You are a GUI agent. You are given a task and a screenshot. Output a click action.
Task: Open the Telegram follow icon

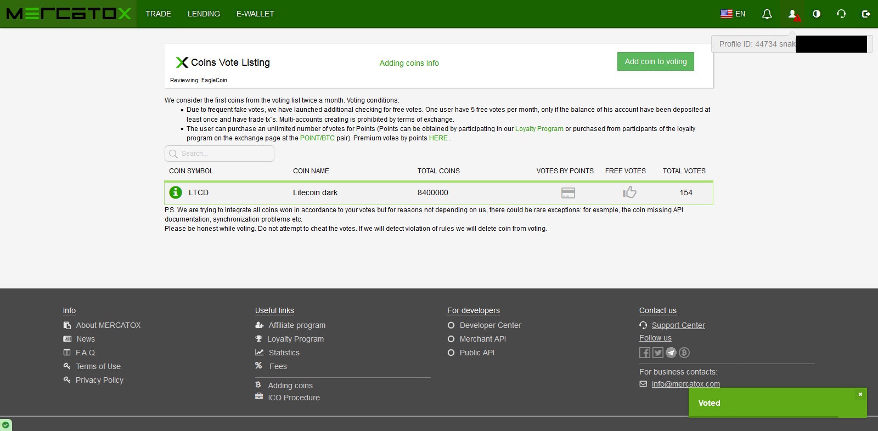671,353
